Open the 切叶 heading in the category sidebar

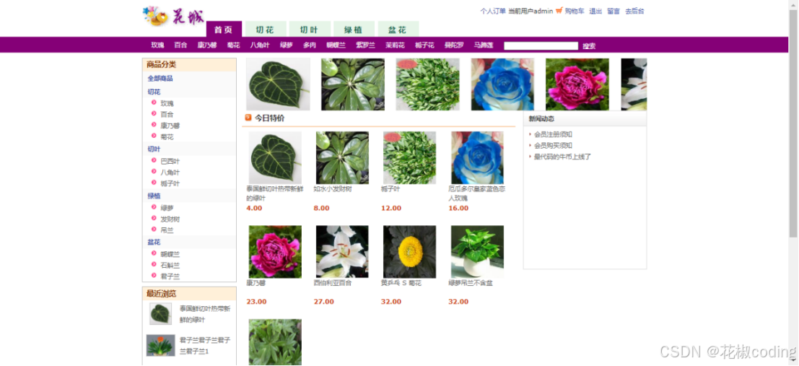coord(154,149)
